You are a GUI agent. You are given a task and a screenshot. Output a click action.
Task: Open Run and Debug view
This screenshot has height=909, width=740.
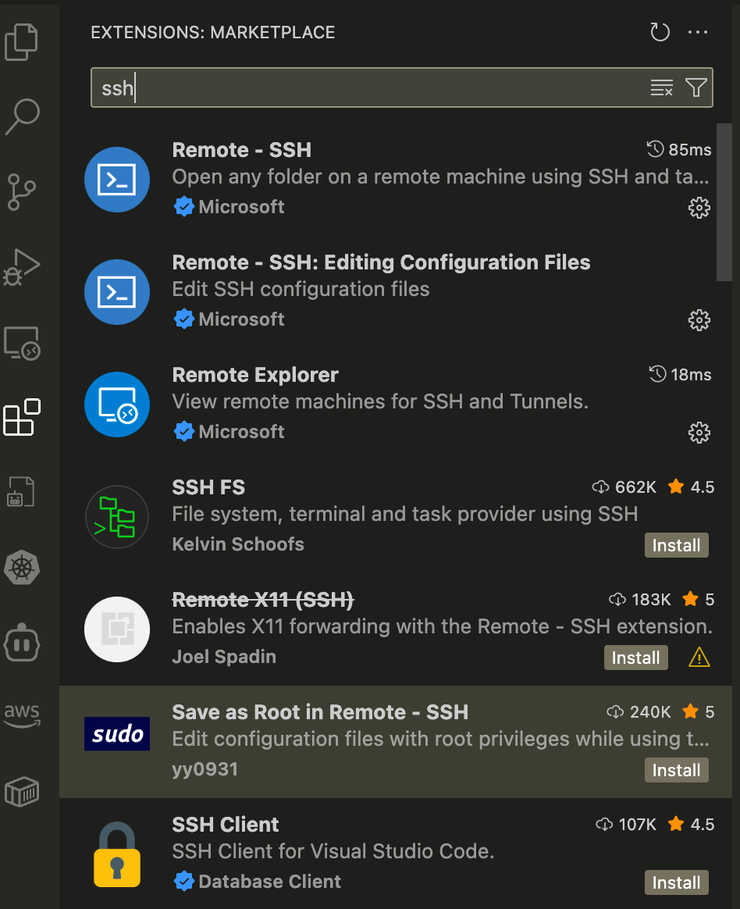pos(21,267)
